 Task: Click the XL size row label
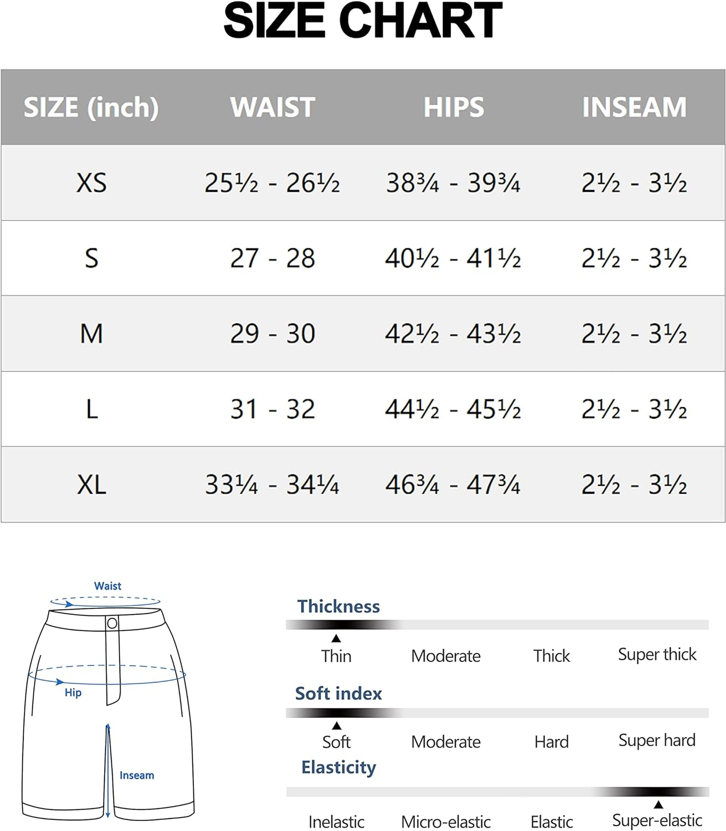pos(91,485)
